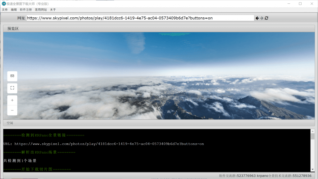Expand the 常用网站 menu
Image resolution: width=318 pixels, height=179 pixels.
(41, 10)
